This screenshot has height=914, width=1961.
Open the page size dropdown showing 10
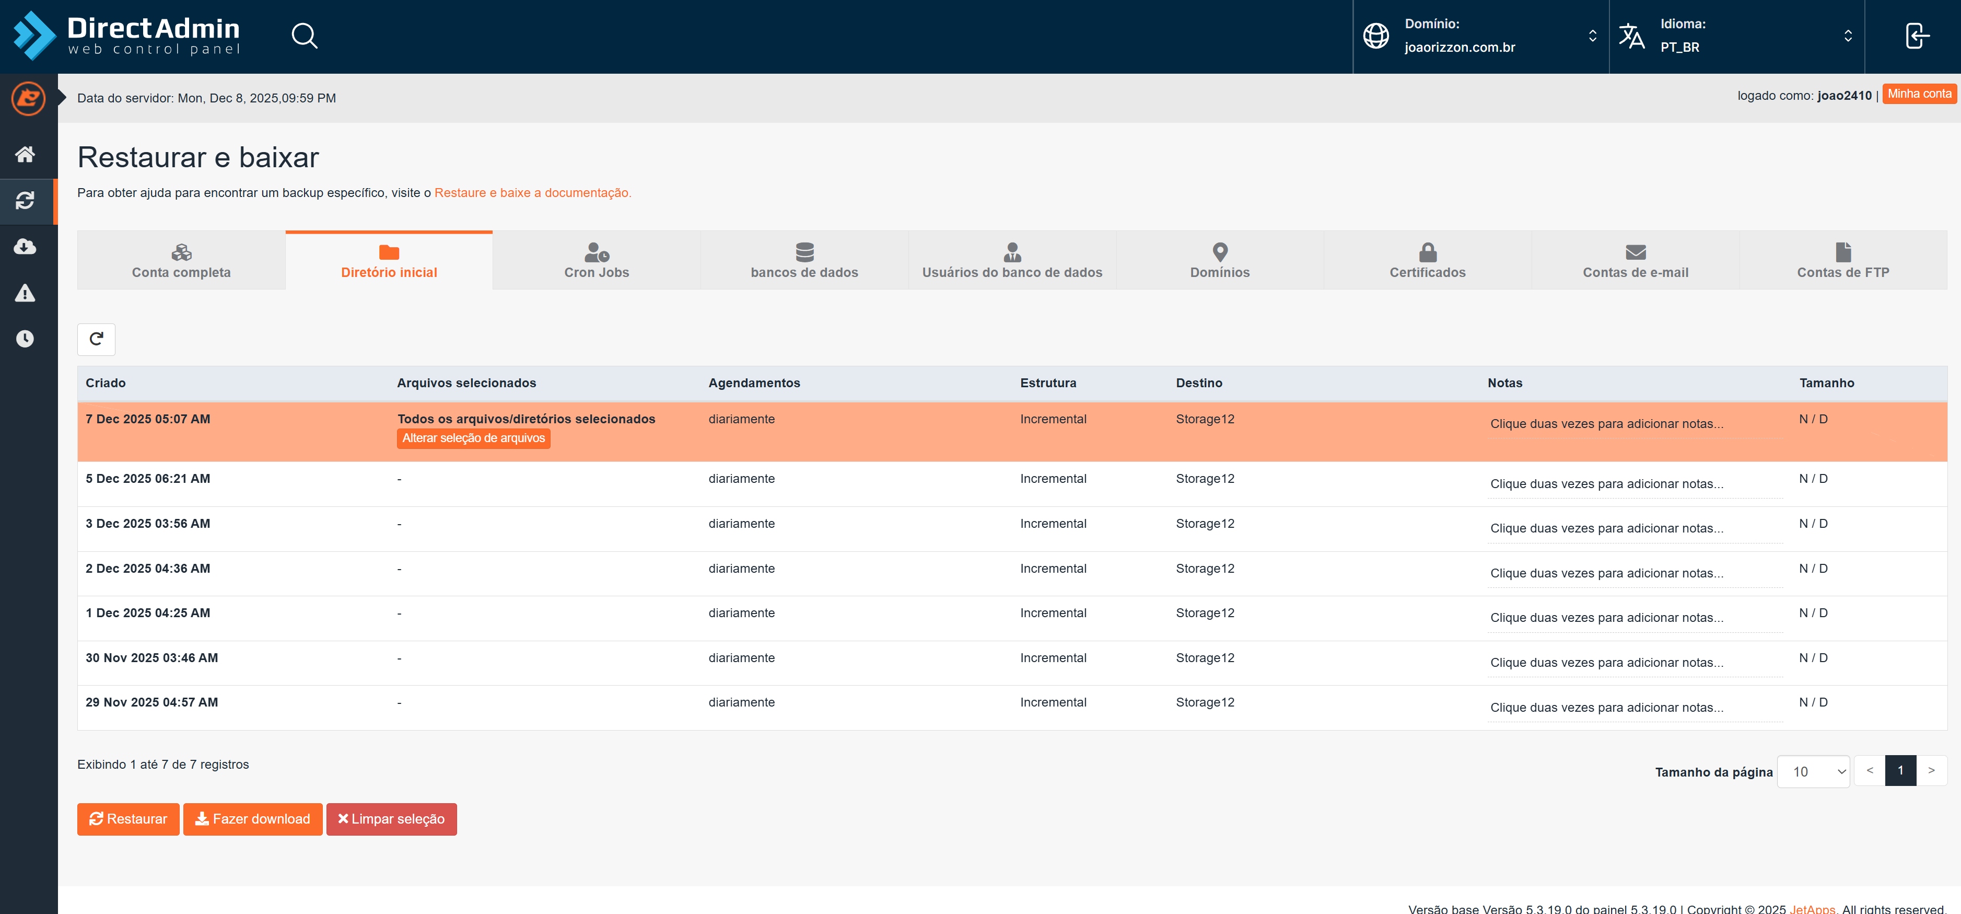1813,771
